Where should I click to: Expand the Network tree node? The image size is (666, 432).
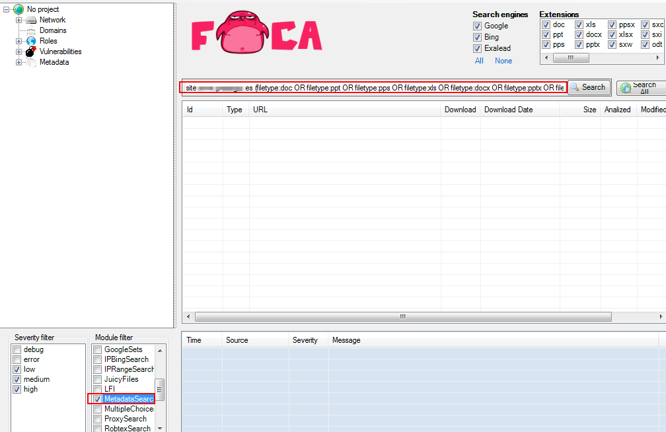click(18, 20)
